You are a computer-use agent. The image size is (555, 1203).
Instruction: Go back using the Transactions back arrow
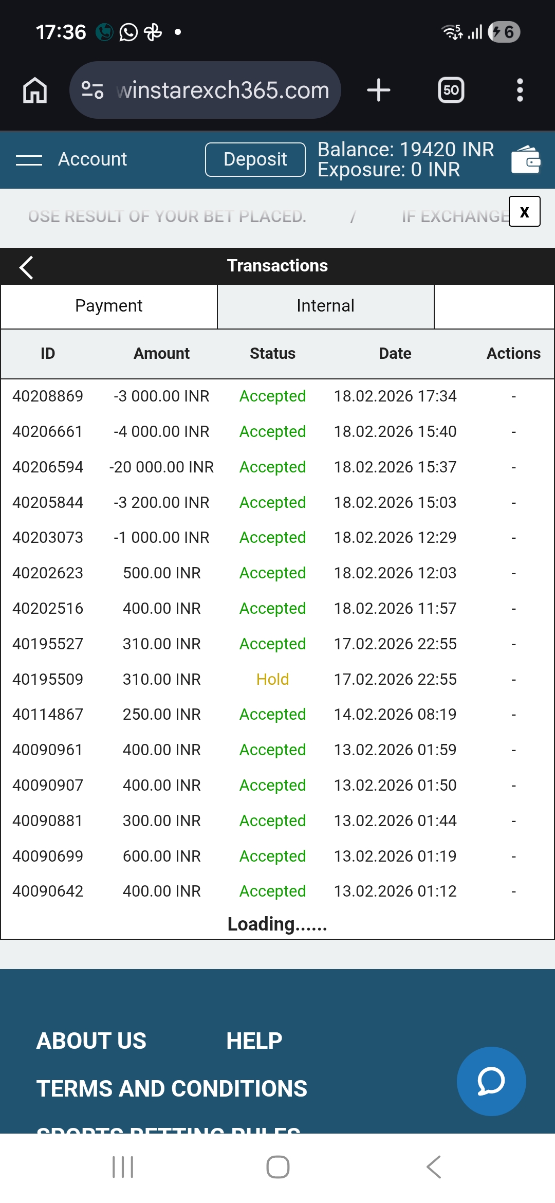[26, 267]
